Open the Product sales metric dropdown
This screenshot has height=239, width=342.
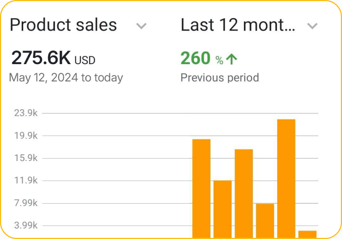78,25
